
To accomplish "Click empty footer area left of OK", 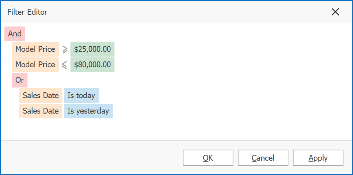I will [x=92, y=158].
